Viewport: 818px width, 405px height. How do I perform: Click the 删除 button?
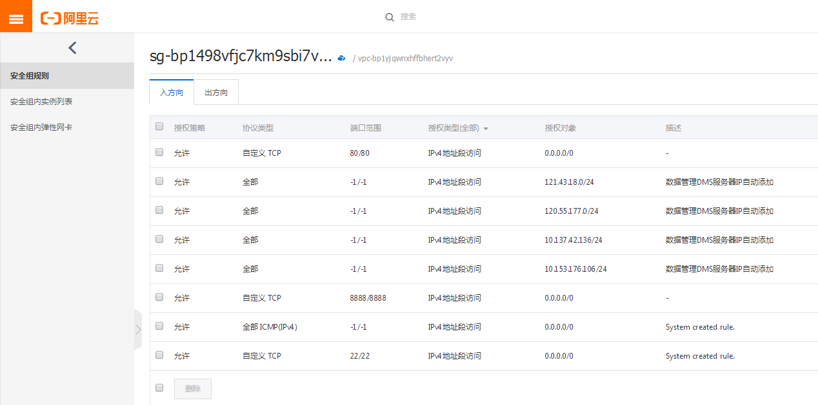192,389
